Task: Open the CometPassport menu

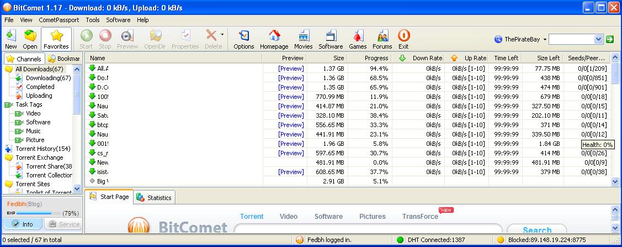Action: point(59,20)
